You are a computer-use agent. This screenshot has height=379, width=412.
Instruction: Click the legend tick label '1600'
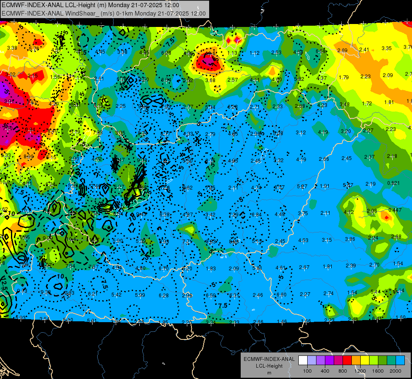(378, 371)
